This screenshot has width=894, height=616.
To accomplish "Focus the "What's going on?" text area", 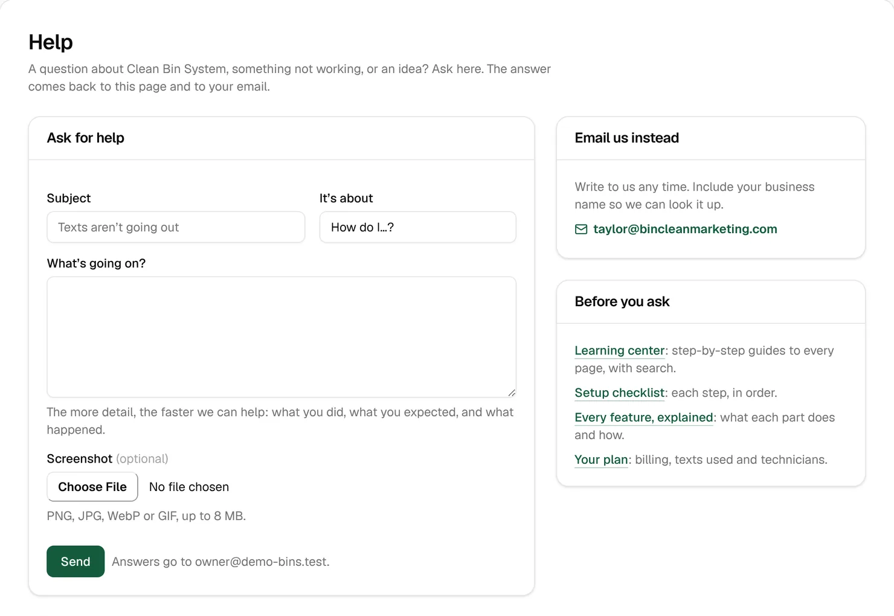I will click(x=281, y=337).
